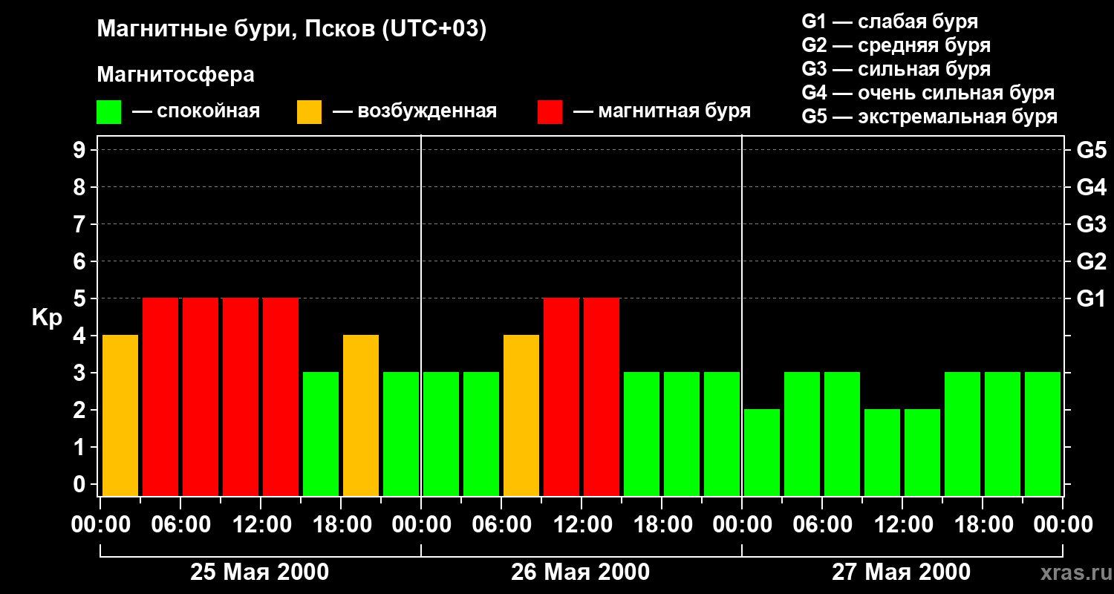Click the green bar for 26 Мая 18:00–21:00
The image size is (1114, 594).
[682, 434]
